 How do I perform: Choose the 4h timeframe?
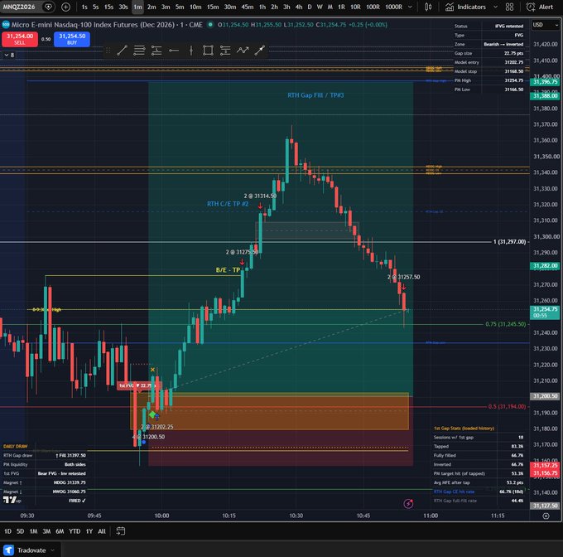pos(298,7)
